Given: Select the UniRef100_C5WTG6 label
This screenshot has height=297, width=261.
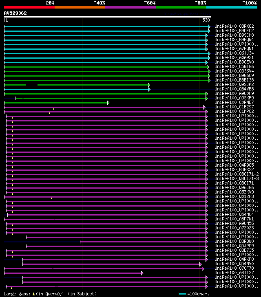Looking at the screenshot, I should coord(234,66).
